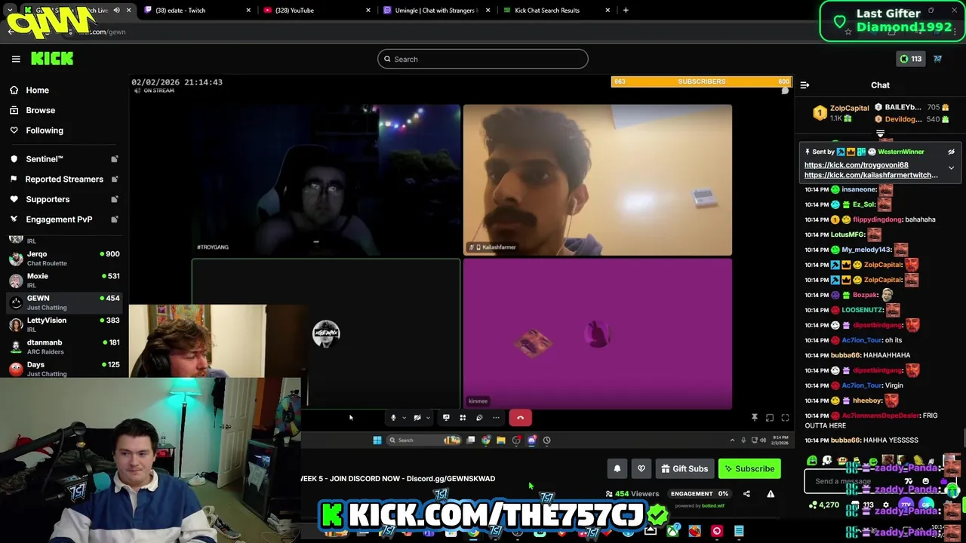The image size is (966, 543).
Task: Click the subscribers goal progress bar
Action: click(701, 81)
